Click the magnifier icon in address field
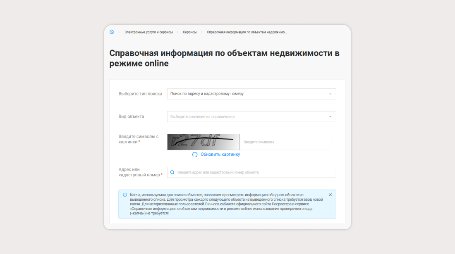Screen dimensions: 455x254 pos(172,172)
